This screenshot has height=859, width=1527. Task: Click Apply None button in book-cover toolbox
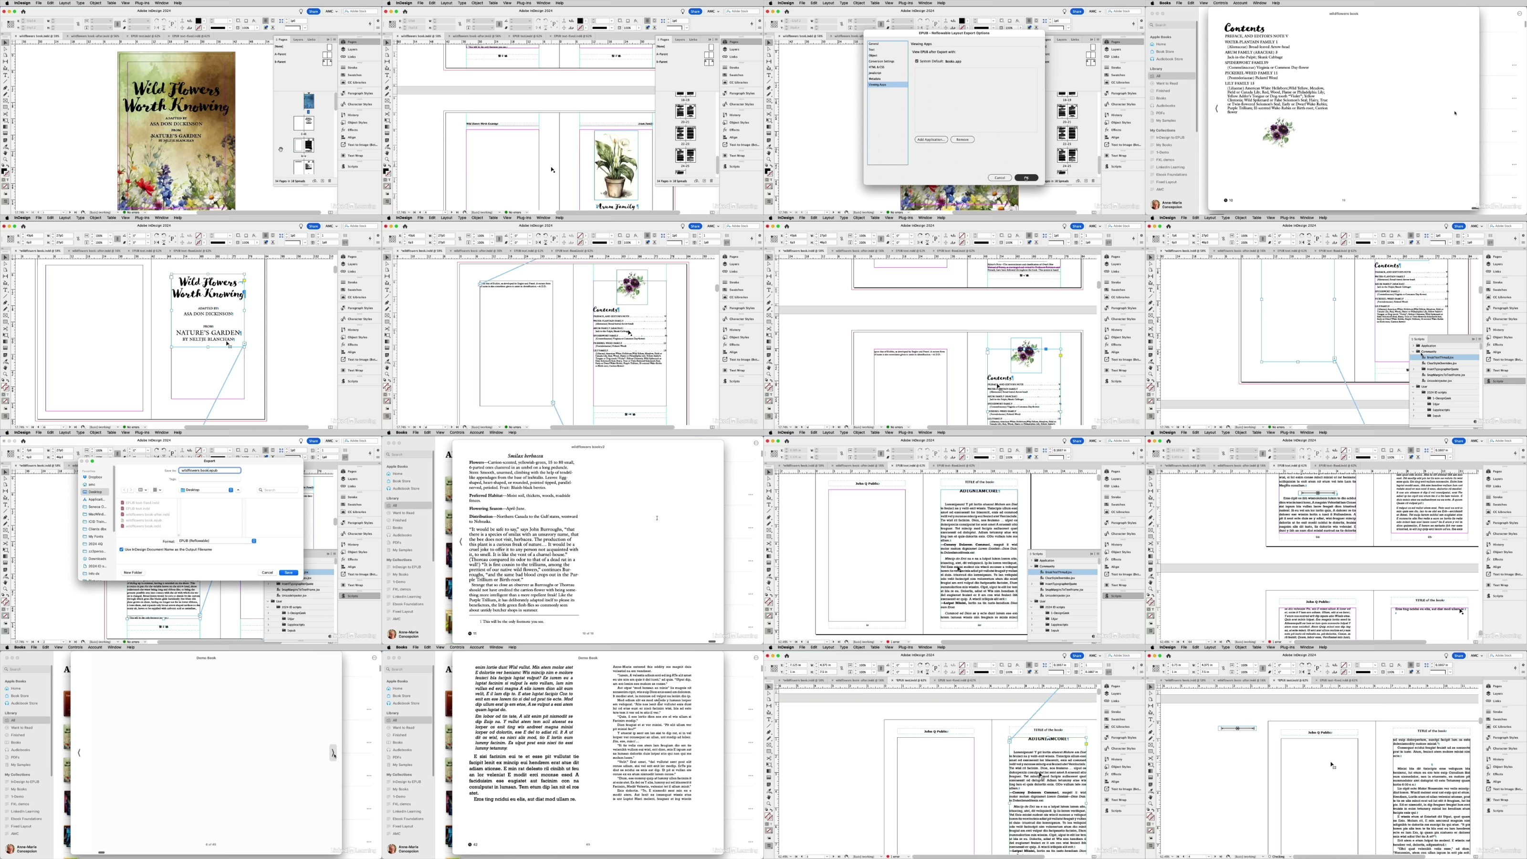[5, 186]
